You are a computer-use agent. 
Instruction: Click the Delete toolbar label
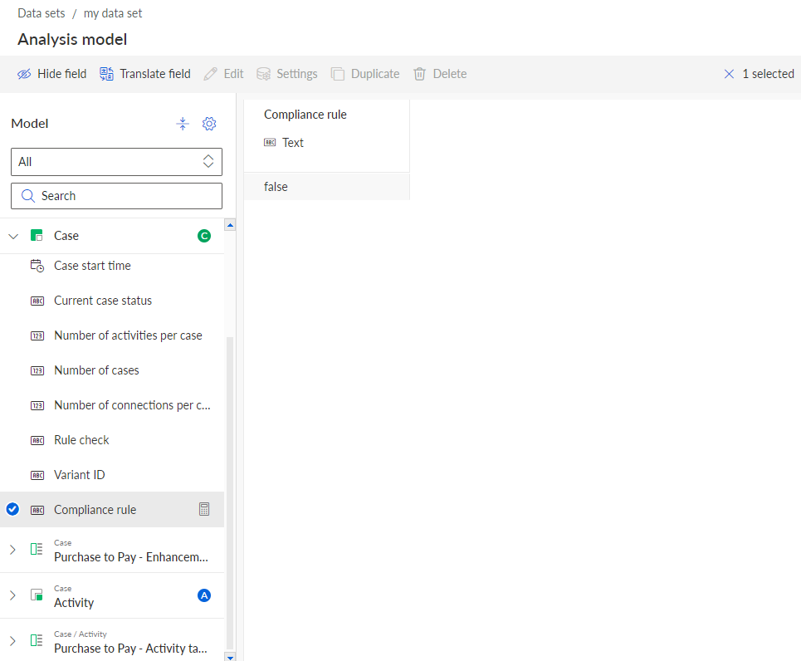tap(450, 74)
